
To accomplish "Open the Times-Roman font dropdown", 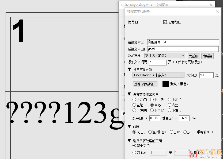I will pyautogui.click(x=158, y=75).
